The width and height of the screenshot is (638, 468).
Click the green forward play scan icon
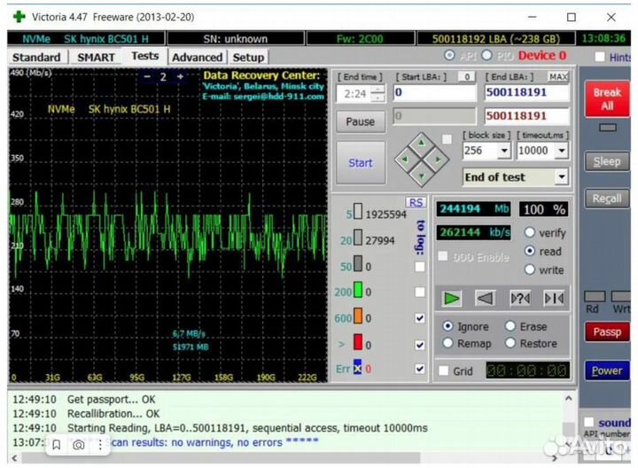click(x=452, y=299)
